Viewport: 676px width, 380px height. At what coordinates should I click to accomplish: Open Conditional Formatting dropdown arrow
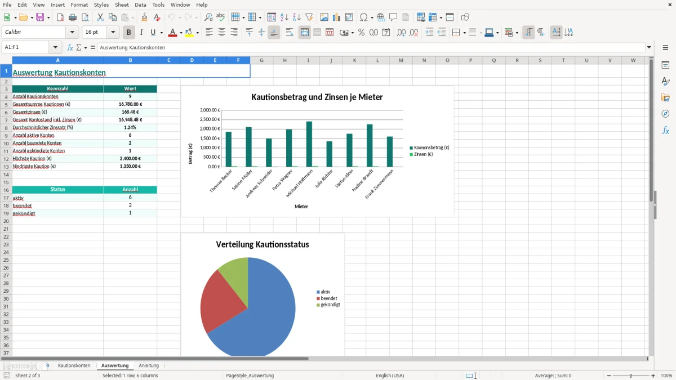[x=517, y=33]
